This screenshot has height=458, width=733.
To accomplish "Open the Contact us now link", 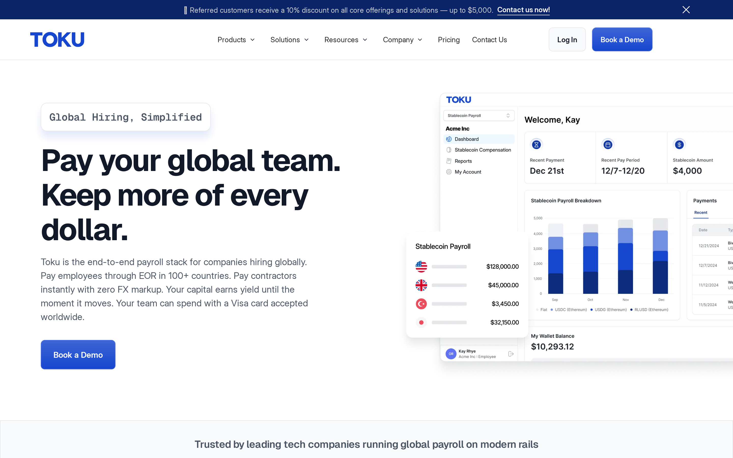I will [x=523, y=10].
